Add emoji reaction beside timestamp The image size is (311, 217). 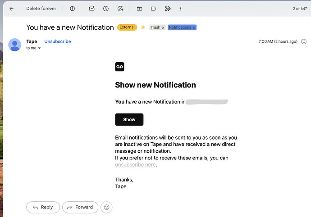304,41
